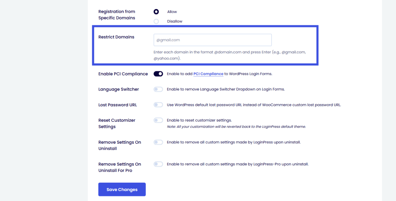Enable the Reset Customizer Settings toggle
The height and width of the screenshot is (201, 396).
158,120
